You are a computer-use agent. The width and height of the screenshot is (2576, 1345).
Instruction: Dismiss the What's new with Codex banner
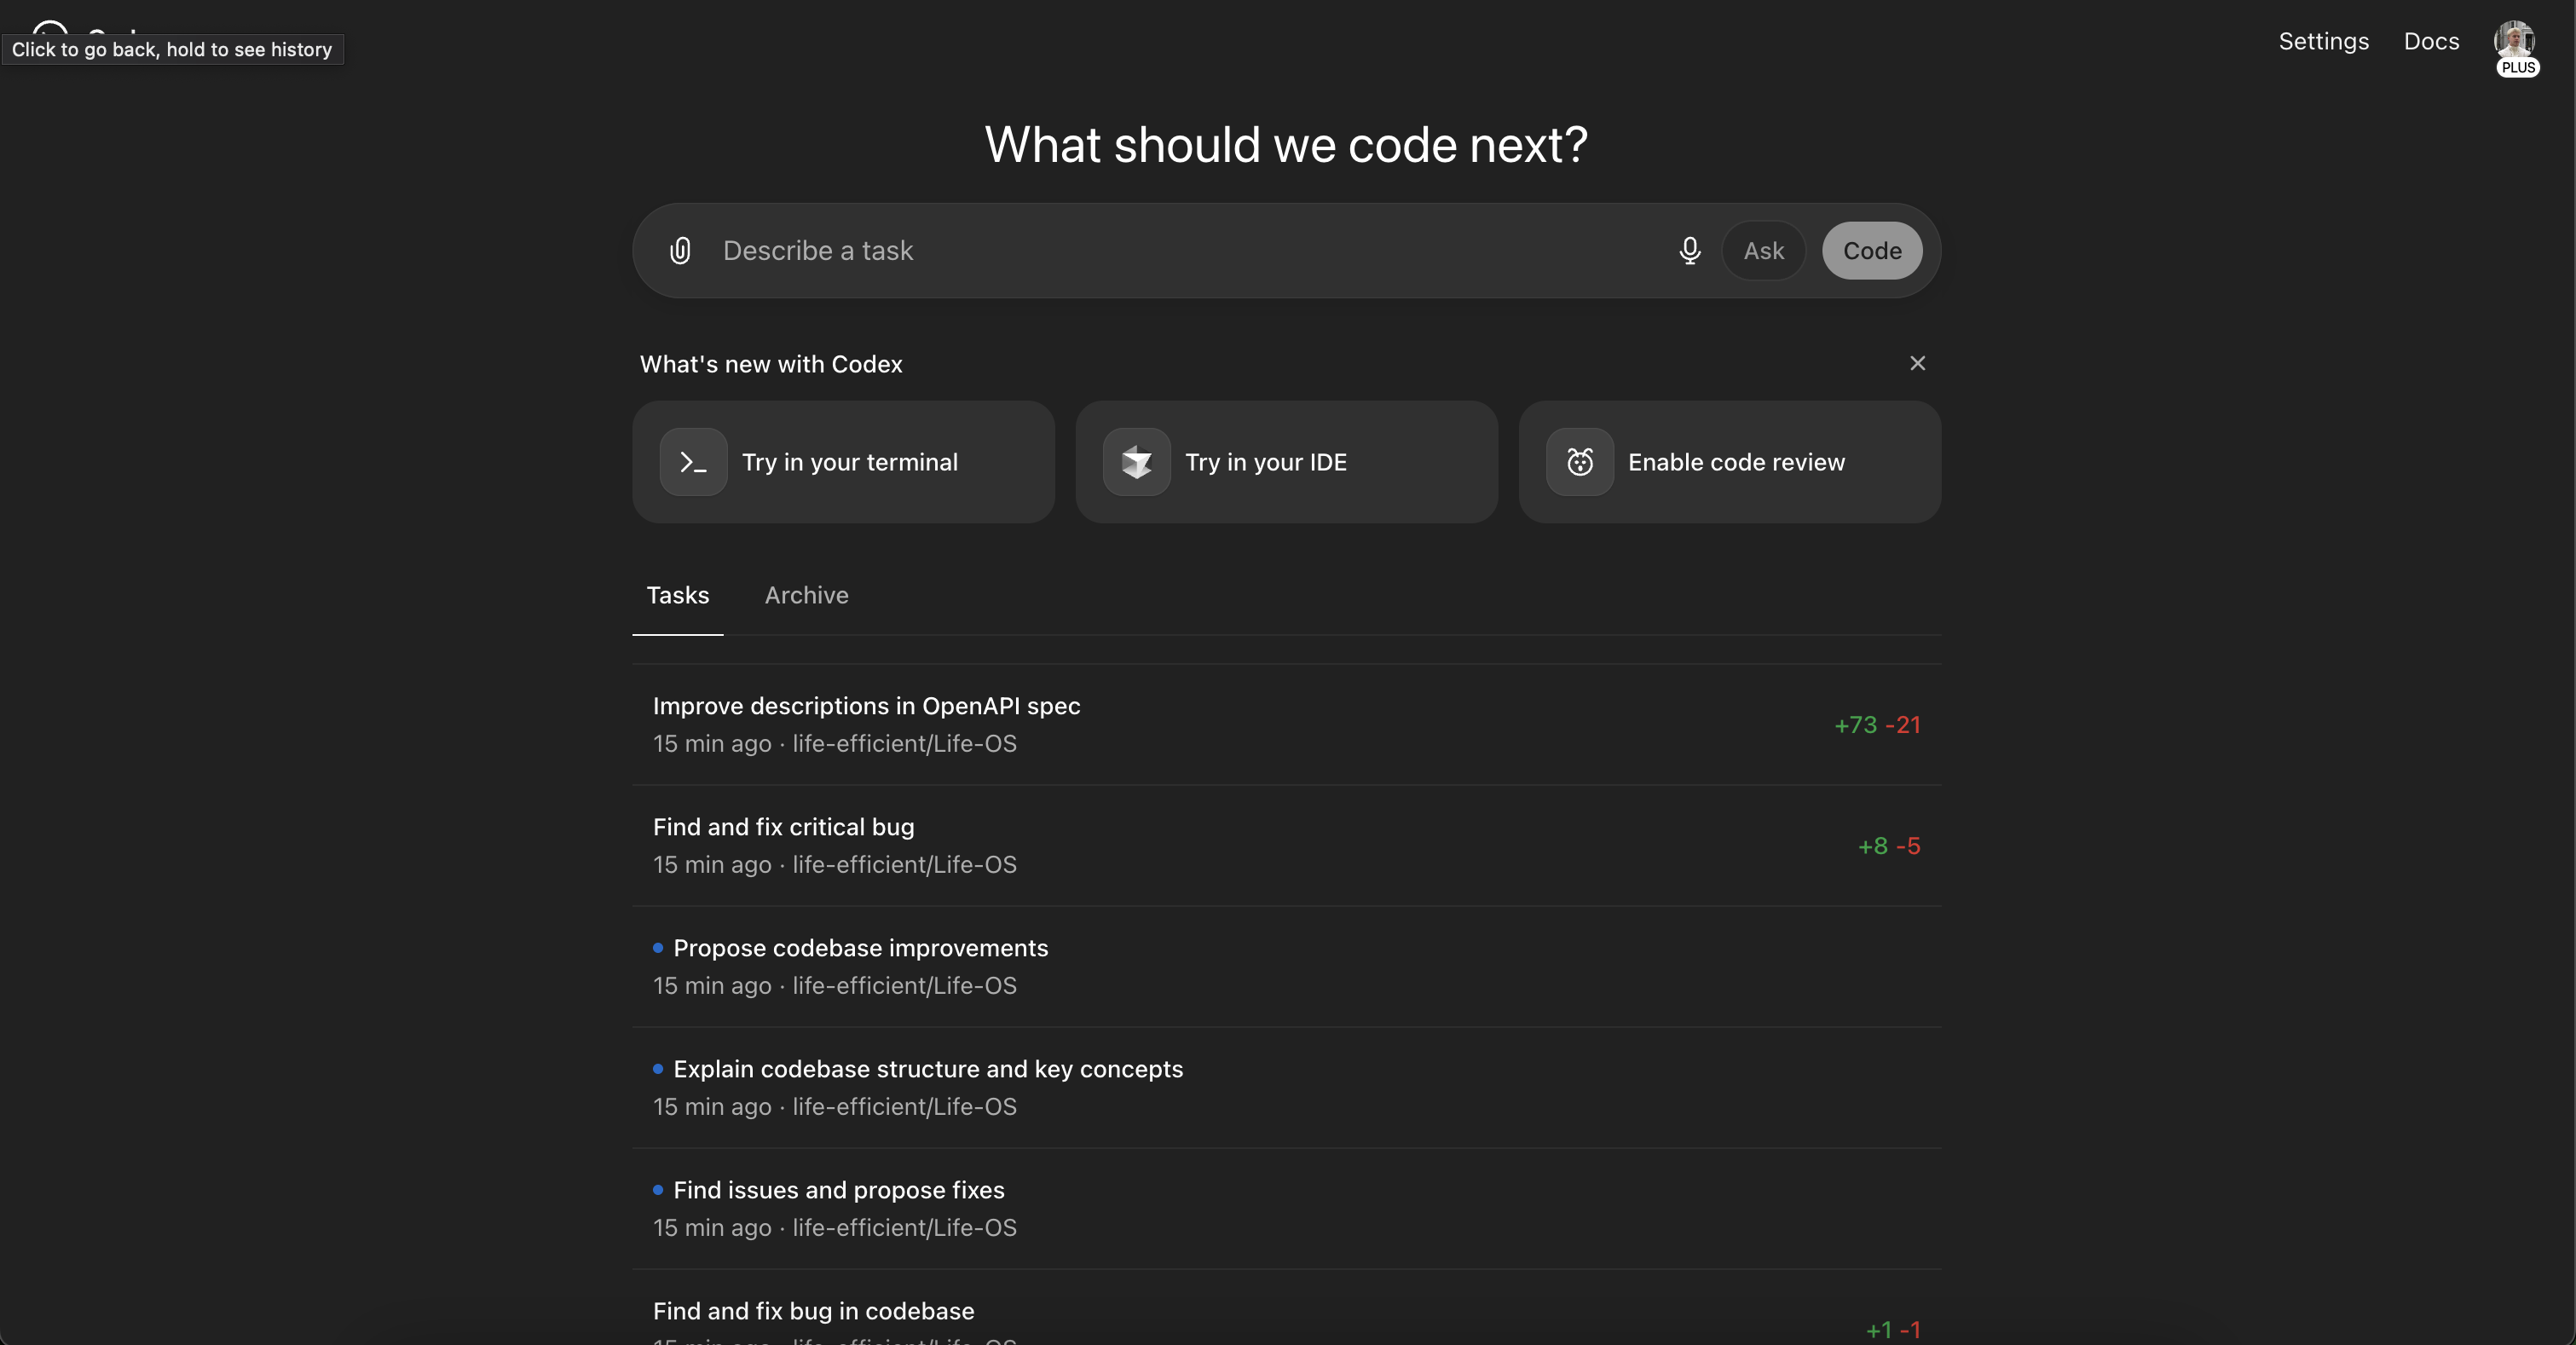tap(1917, 362)
